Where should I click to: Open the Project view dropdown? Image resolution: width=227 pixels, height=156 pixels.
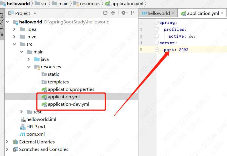pyautogui.click(x=35, y=13)
